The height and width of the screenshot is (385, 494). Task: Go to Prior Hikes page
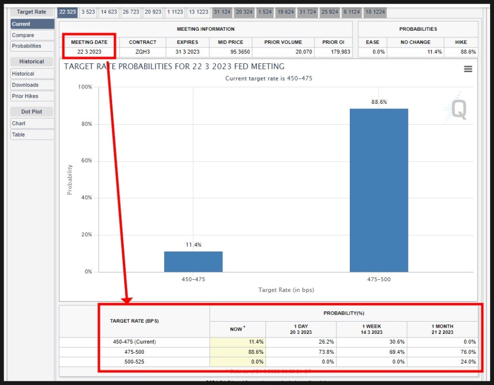pos(32,96)
